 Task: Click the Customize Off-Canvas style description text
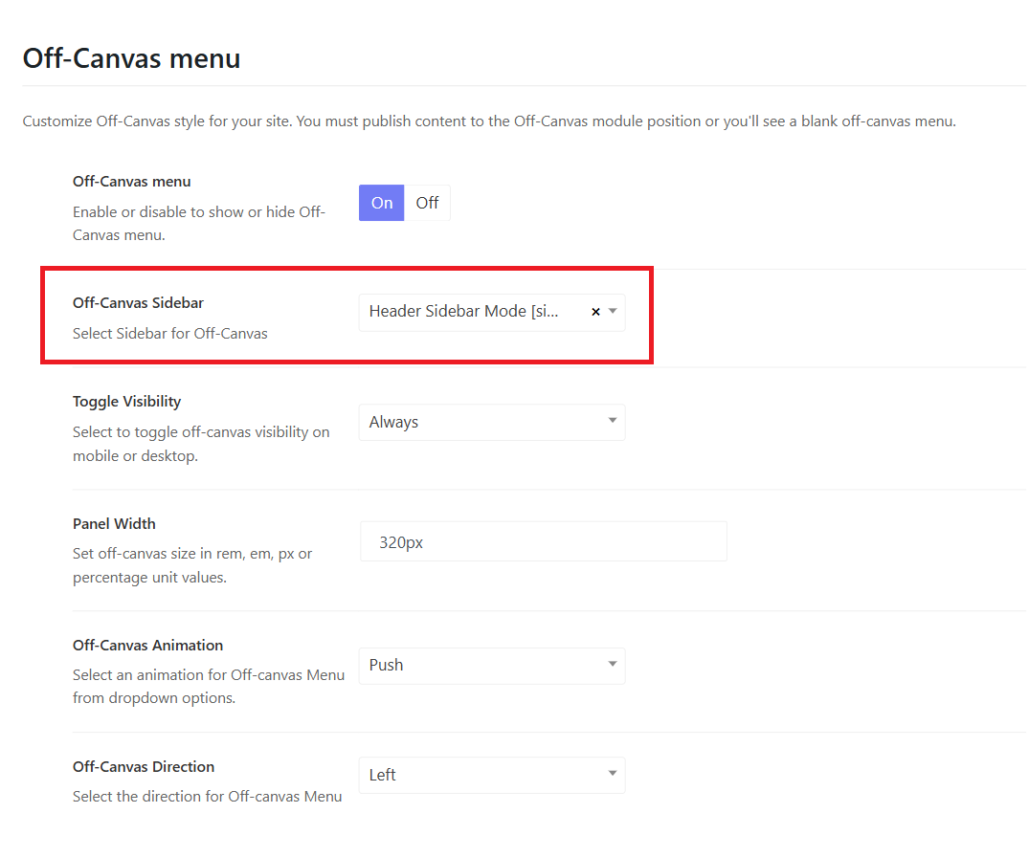coord(488,121)
